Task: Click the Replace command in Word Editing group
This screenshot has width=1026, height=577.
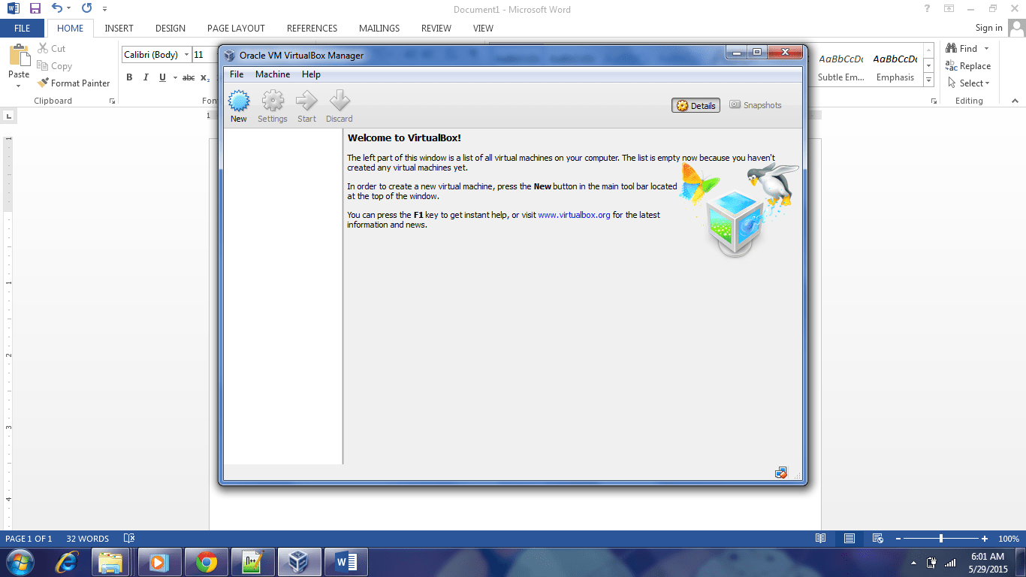Action: [968, 66]
